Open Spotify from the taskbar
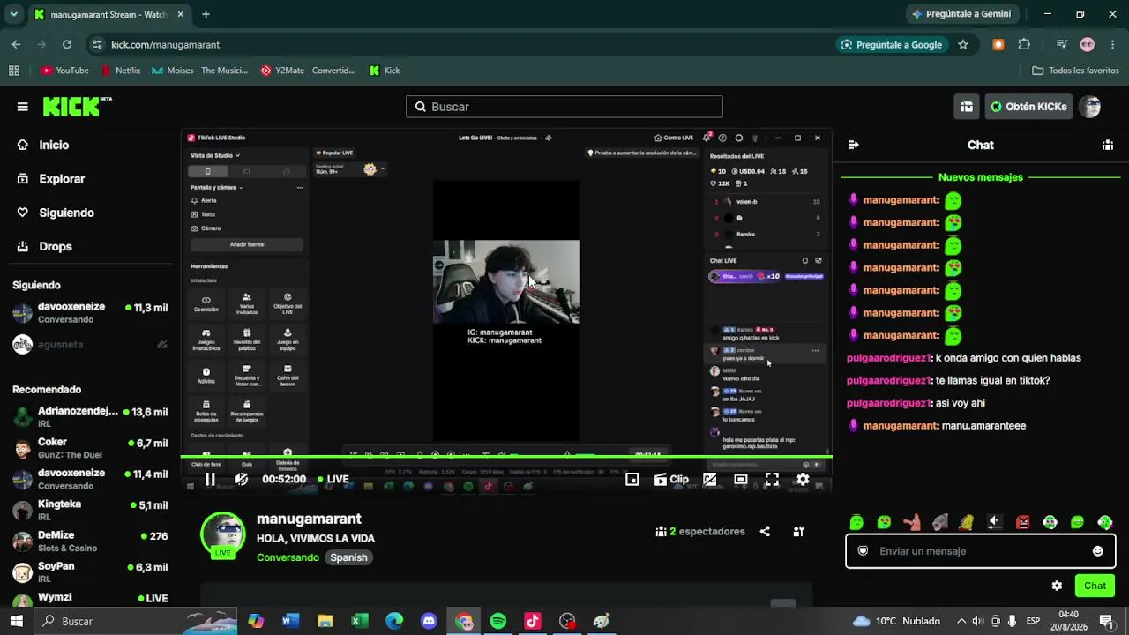This screenshot has height=635, width=1129. (498, 621)
